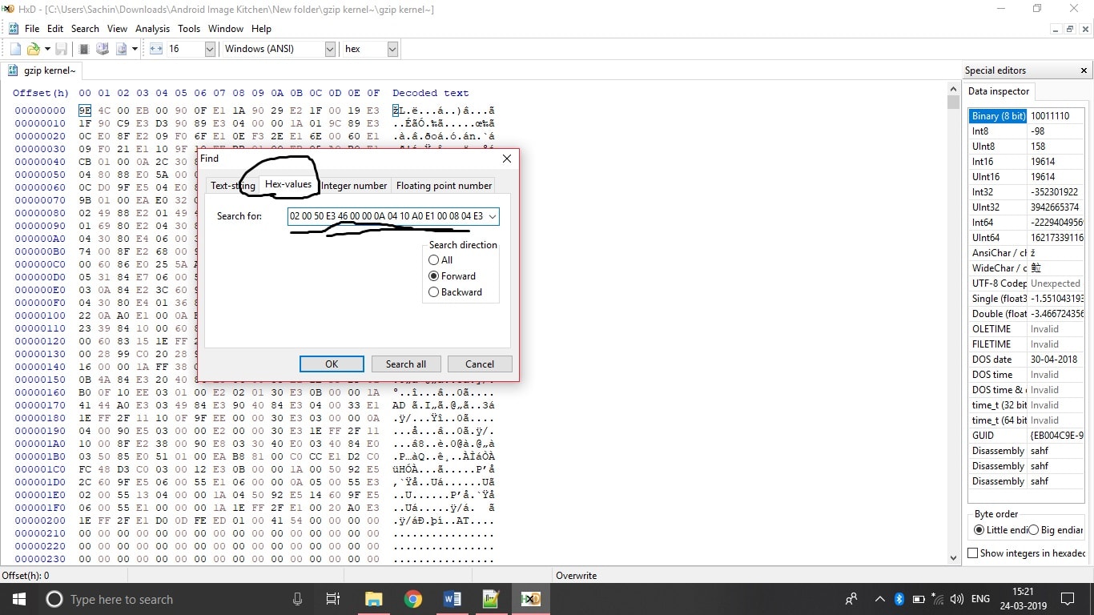
Task: Close the Special editors panel
Action: (x=1084, y=70)
